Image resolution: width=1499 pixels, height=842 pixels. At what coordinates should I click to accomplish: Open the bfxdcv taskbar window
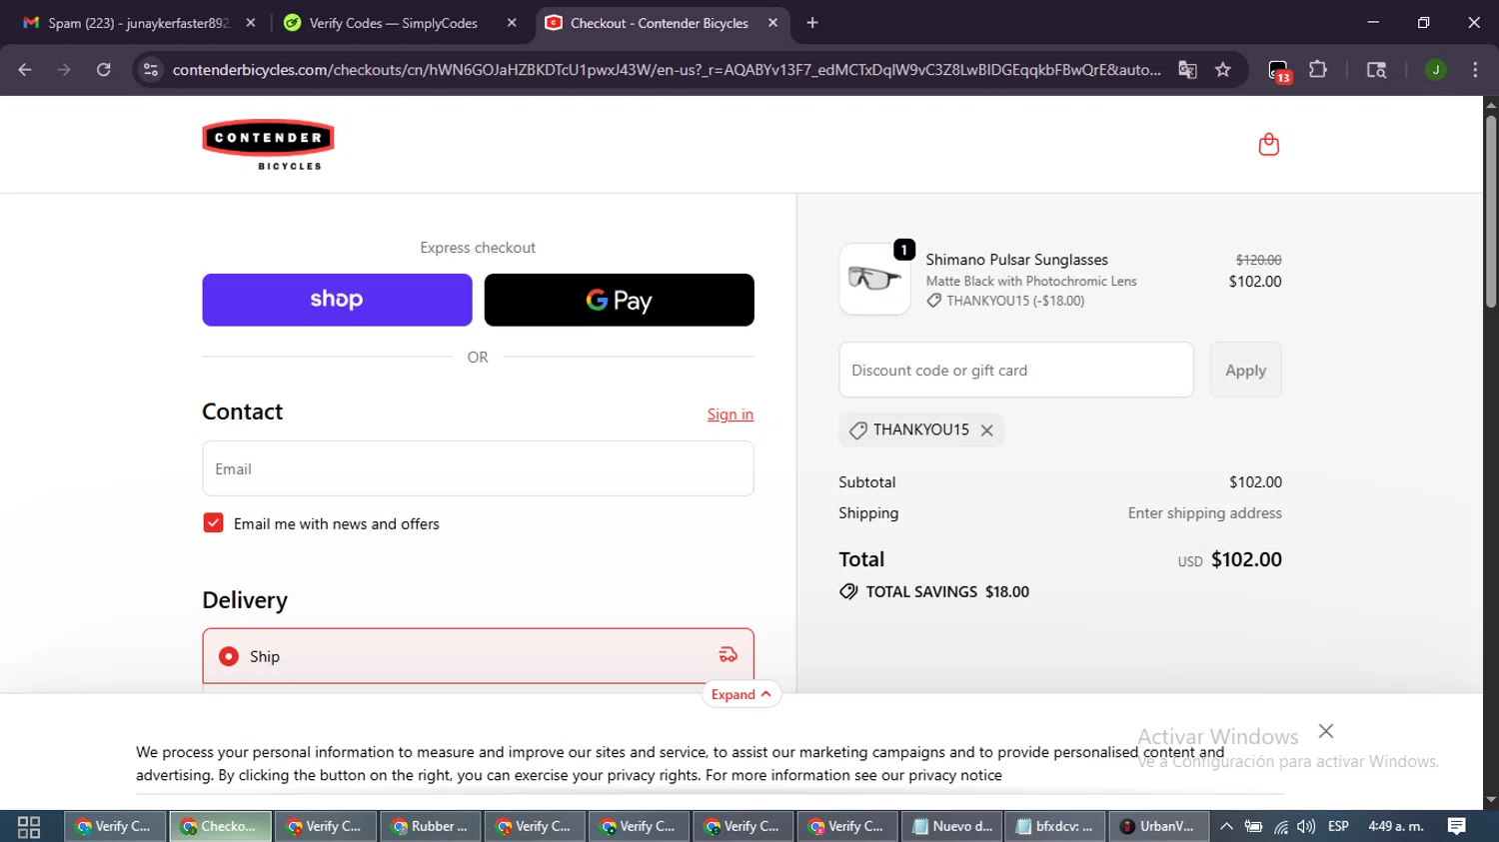click(1055, 827)
